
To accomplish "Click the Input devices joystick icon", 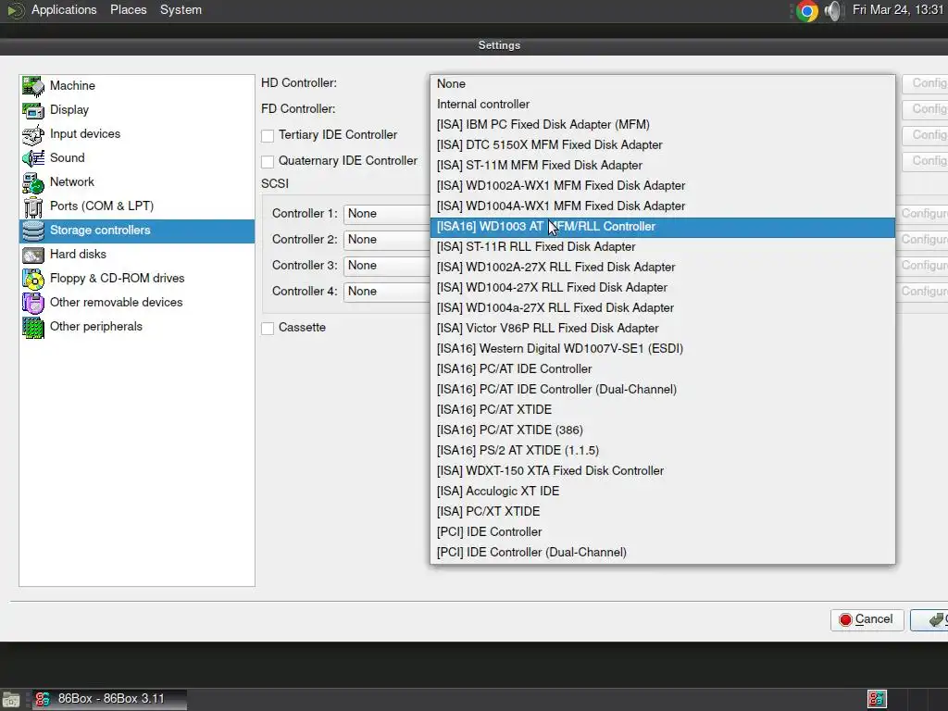I will pyautogui.click(x=33, y=134).
